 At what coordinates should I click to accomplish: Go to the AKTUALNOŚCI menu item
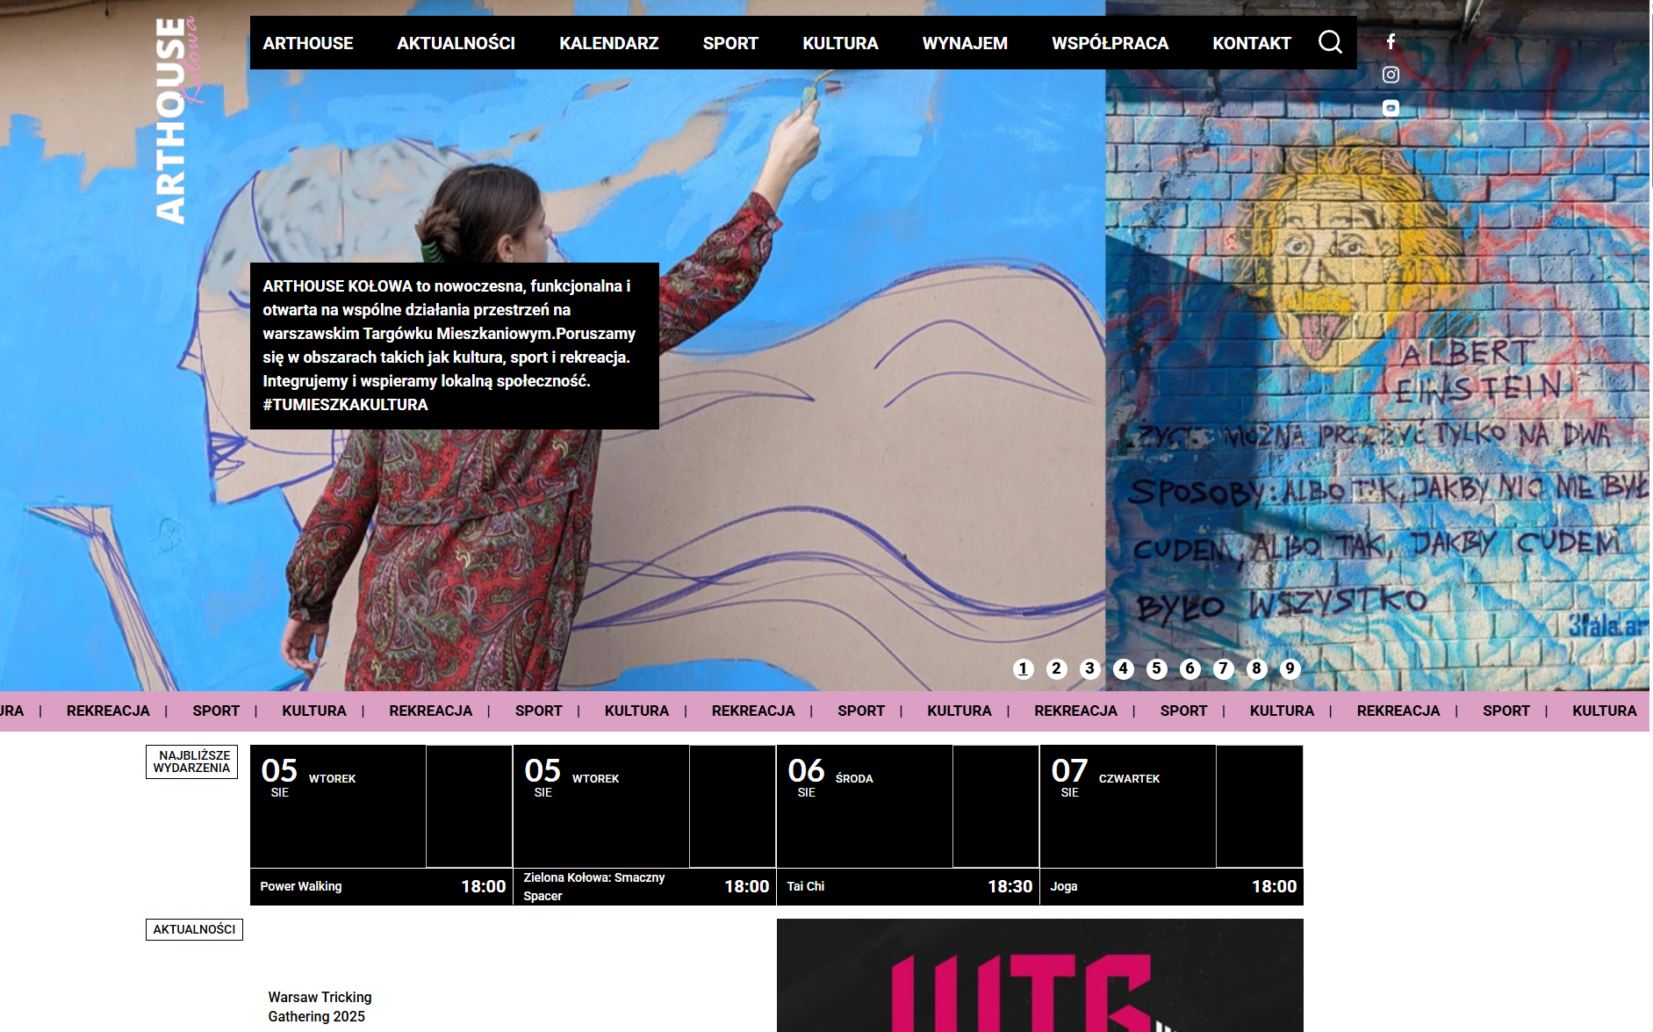456,43
